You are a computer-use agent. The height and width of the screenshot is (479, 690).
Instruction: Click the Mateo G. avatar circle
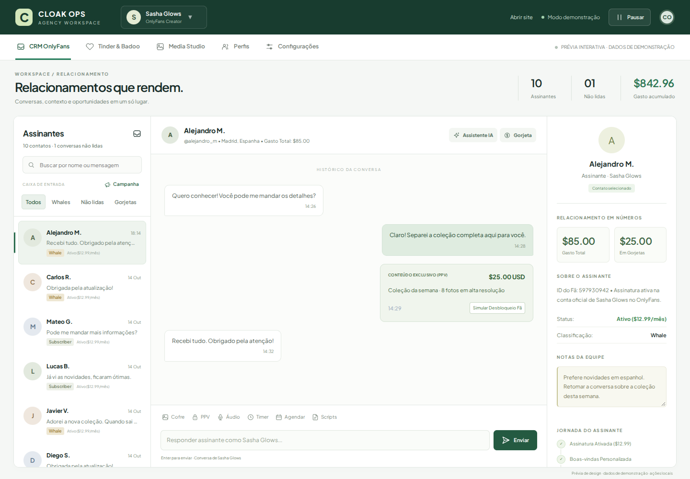coord(33,327)
